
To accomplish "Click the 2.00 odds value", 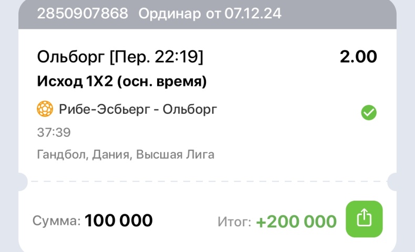I will click(358, 57).
